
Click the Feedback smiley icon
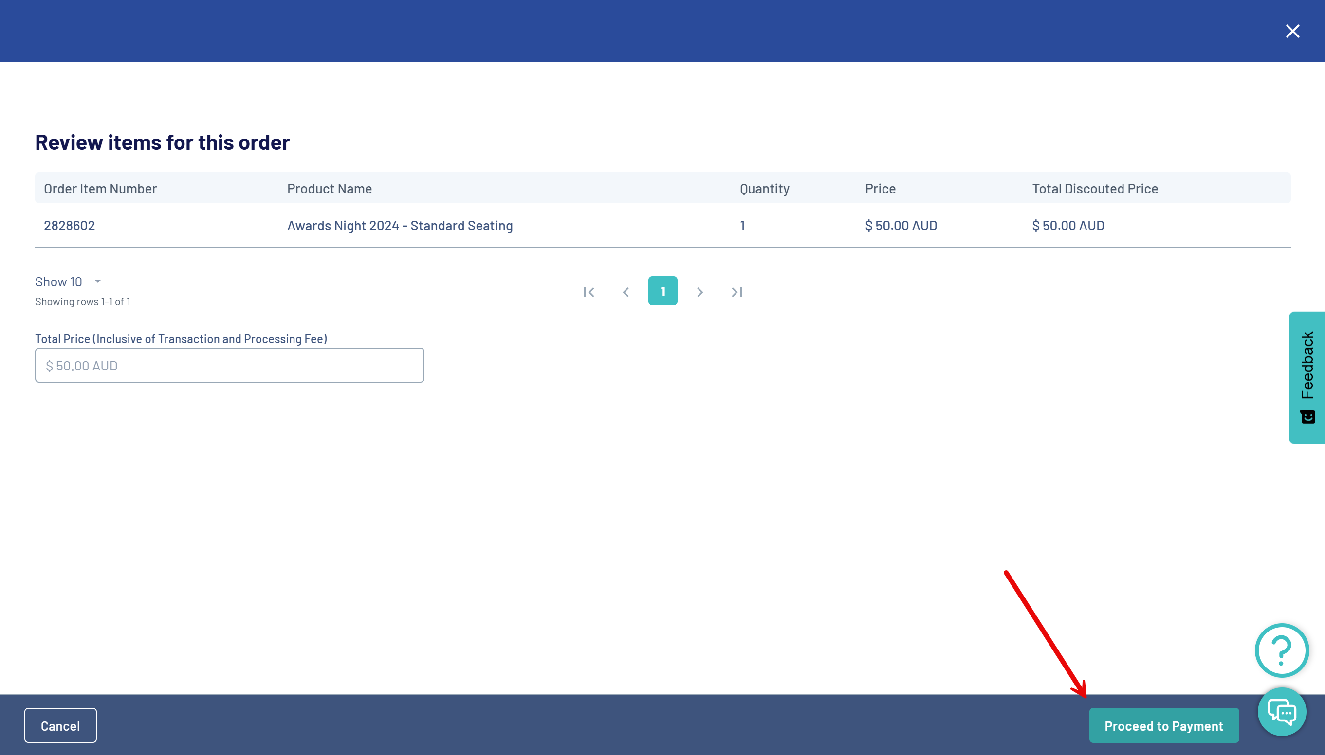[x=1307, y=417]
